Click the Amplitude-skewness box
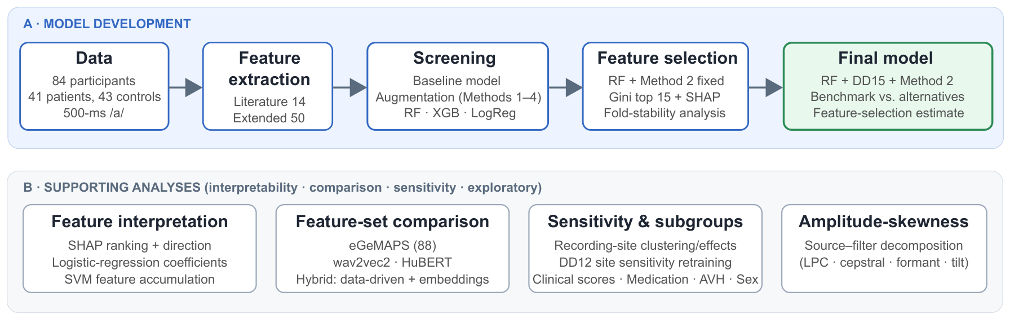Viewport: 1010px width, 318px height. tap(884, 249)
